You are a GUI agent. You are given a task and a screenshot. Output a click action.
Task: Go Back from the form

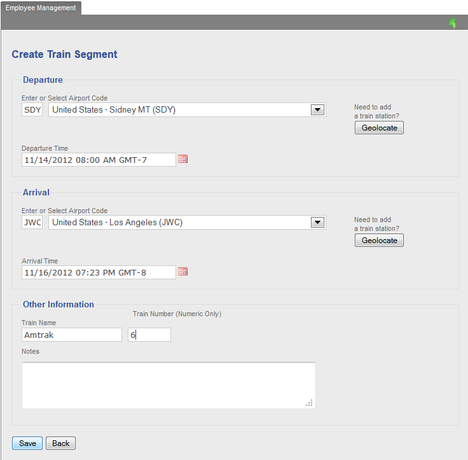click(x=60, y=443)
